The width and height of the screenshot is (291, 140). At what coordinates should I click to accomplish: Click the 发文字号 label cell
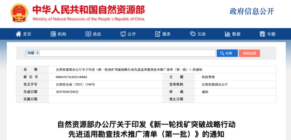[33, 84]
